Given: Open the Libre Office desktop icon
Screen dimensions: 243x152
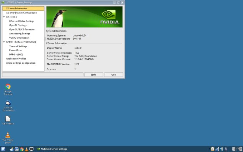Looking at the screenshot, I should pyautogui.click(x=8, y=121).
